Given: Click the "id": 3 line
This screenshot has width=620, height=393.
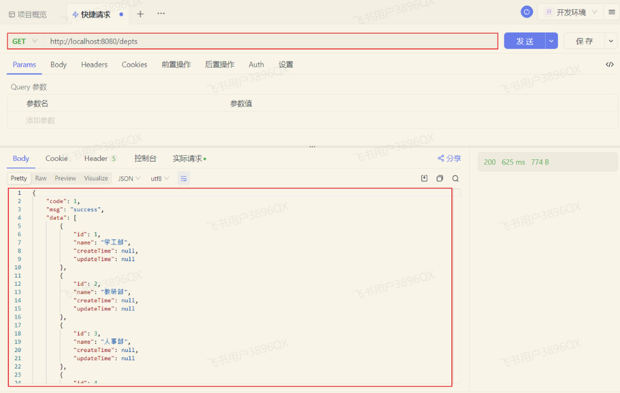Looking at the screenshot, I should pos(87,333).
